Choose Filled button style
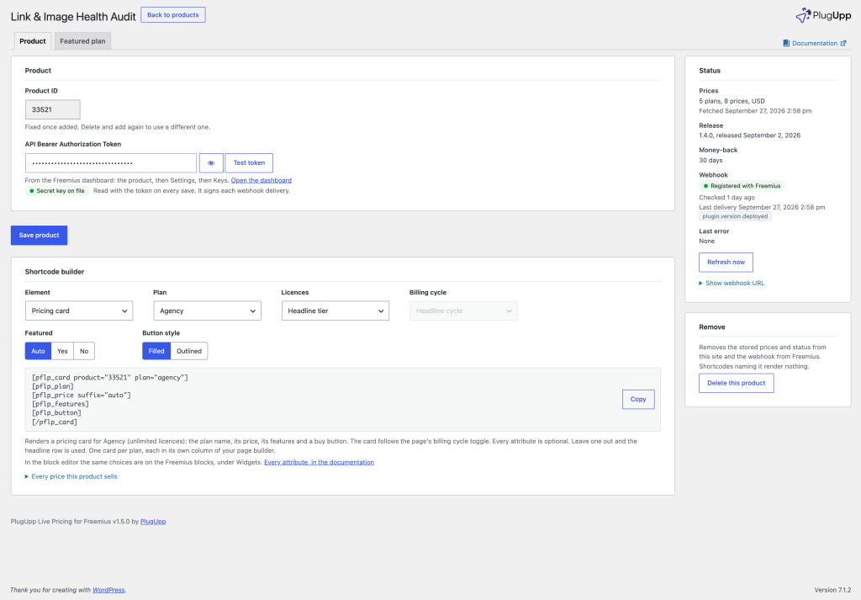861x600 pixels. pos(156,351)
